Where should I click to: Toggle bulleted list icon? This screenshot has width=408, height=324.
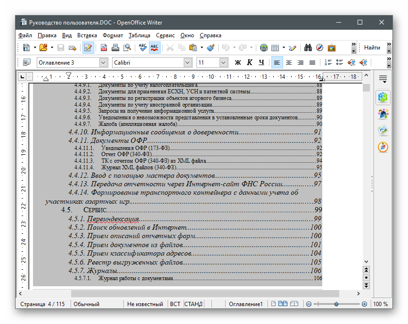coord(340,63)
